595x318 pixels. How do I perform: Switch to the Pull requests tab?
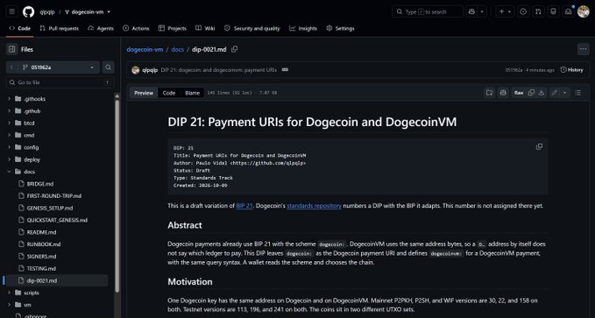60,28
